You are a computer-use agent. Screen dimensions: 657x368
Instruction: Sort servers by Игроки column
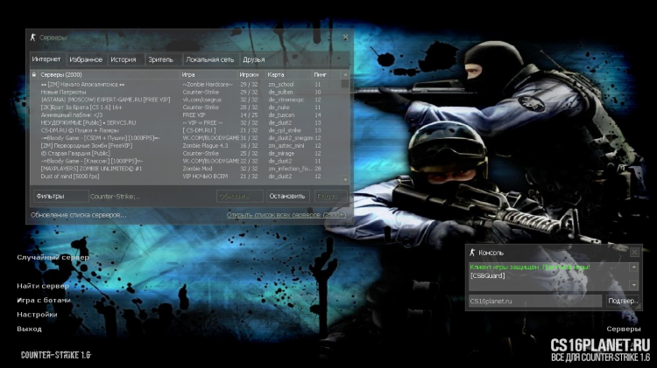click(251, 74)
